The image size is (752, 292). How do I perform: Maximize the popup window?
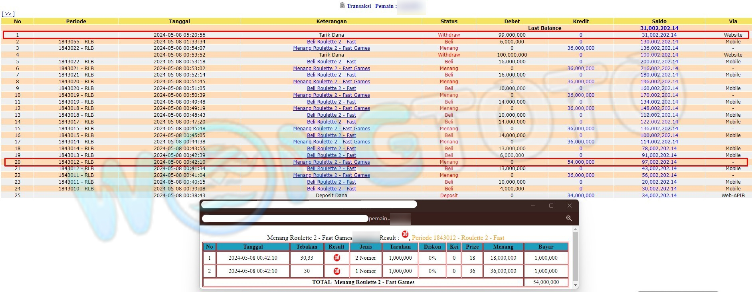(551, 206)
